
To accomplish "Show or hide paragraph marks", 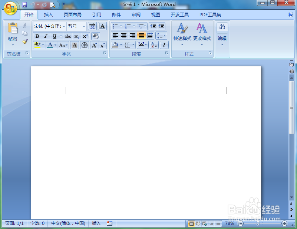I will click(x=164, y=45).
